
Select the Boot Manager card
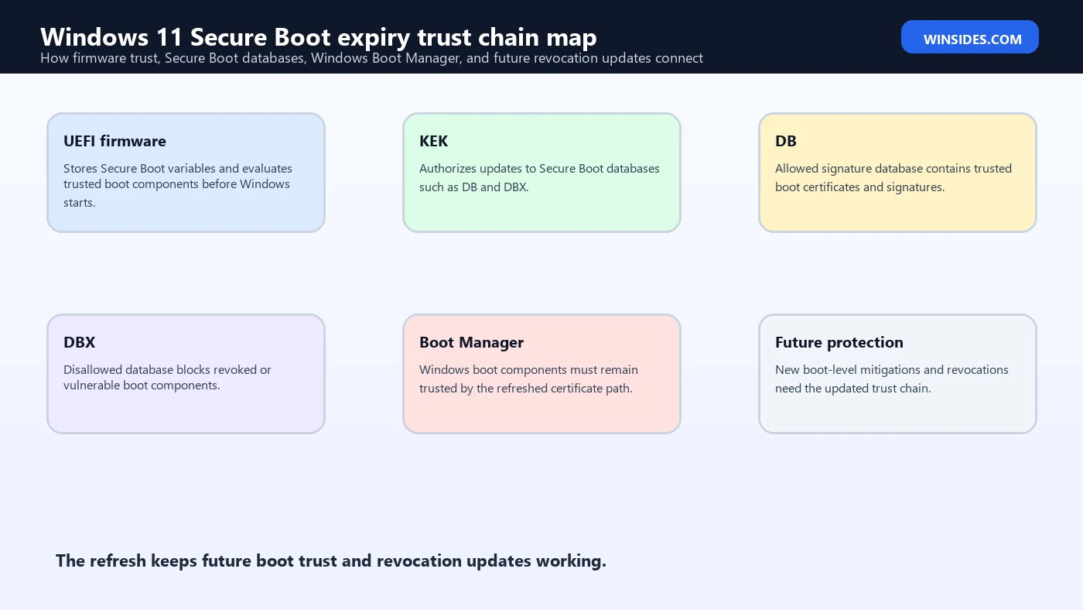pyautogui.click(x=541, y=374)
